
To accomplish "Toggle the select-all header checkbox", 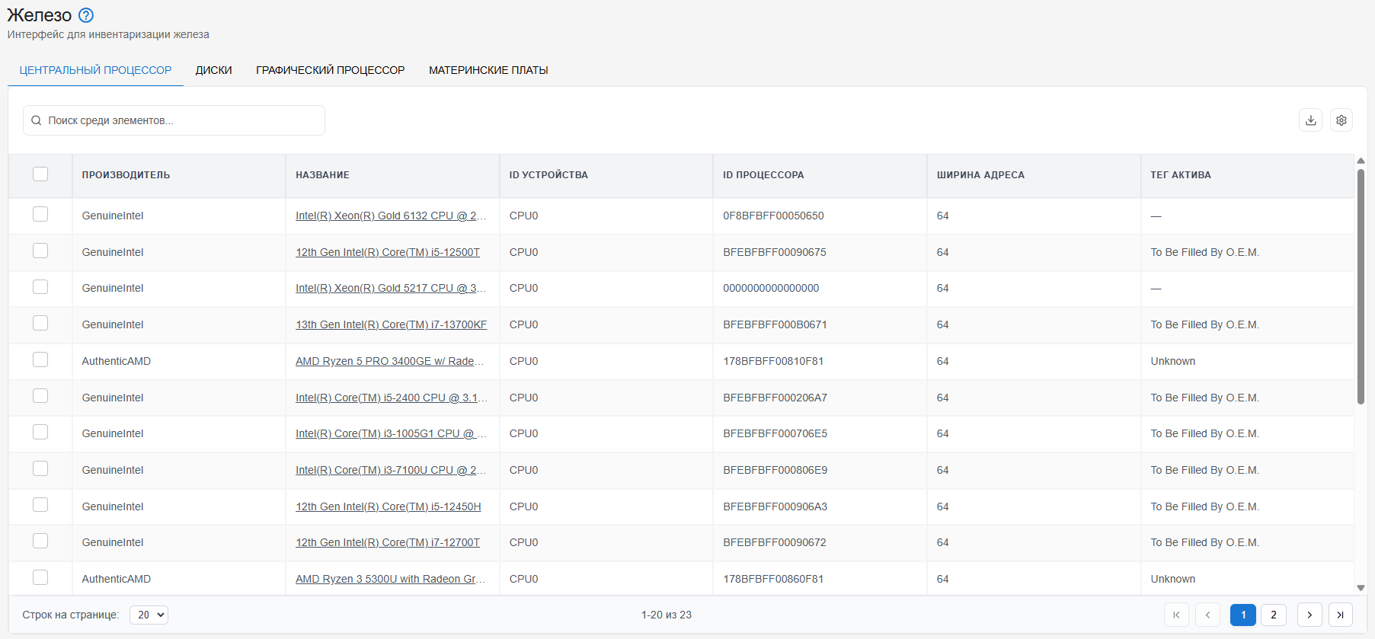I will [40, 174].
